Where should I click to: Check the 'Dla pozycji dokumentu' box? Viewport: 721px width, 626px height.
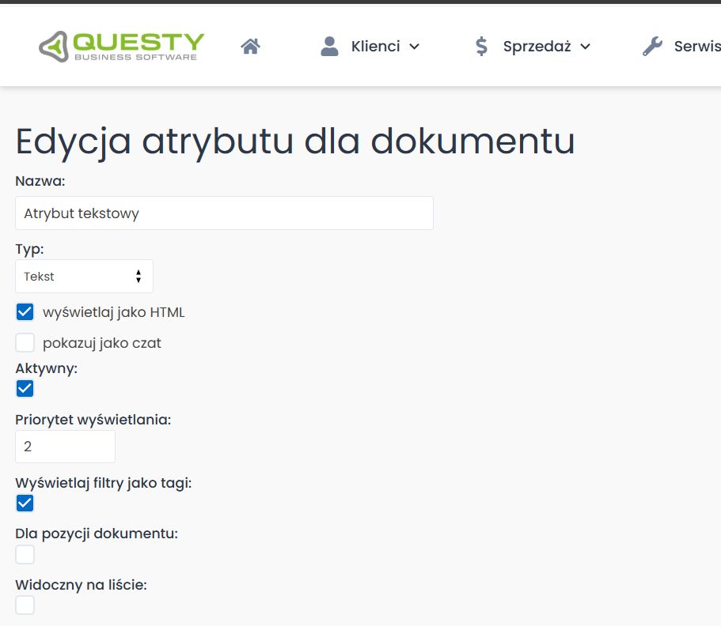click(25, 554)
